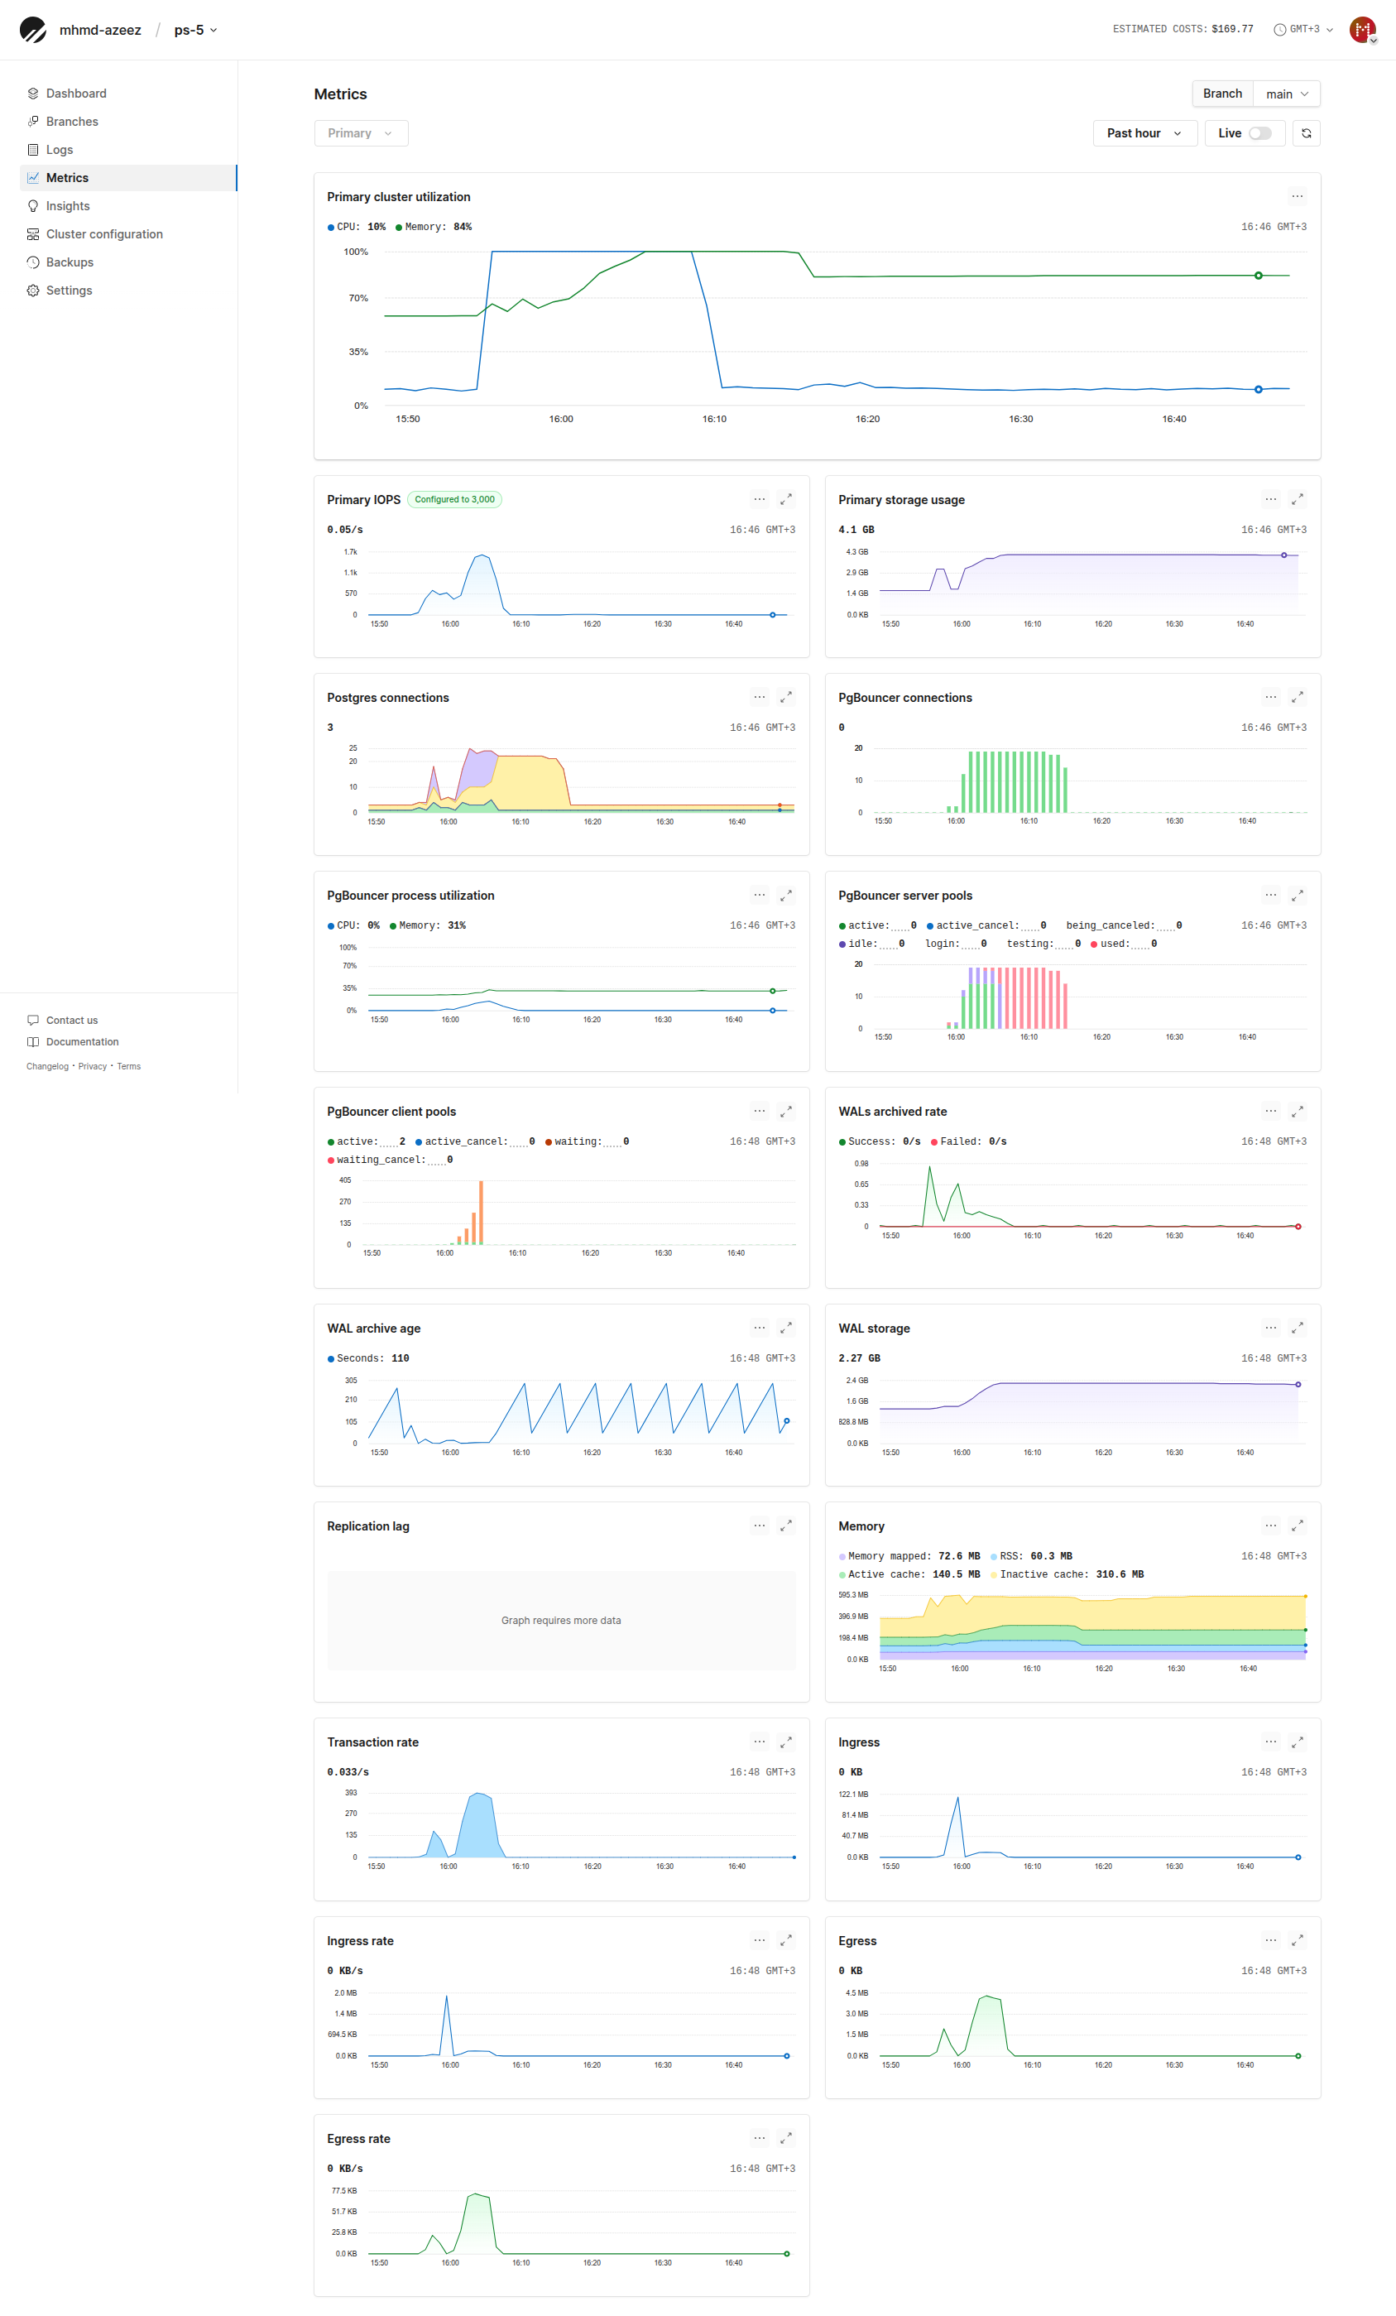Expand the WAL storage chart to fullscreen
Viewport: 1396px width, 2316px height.
(x=1298, y=1327)
